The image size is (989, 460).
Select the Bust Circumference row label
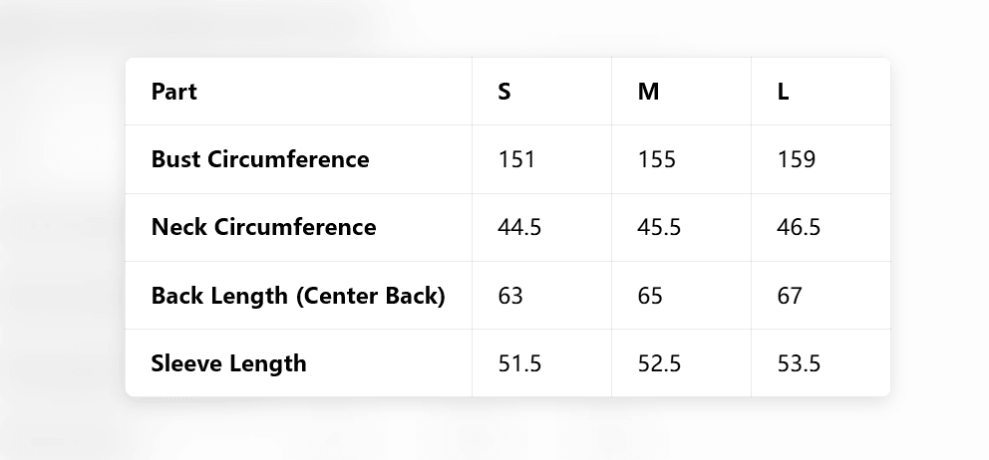pyautogui.click(x=260, y=159)
